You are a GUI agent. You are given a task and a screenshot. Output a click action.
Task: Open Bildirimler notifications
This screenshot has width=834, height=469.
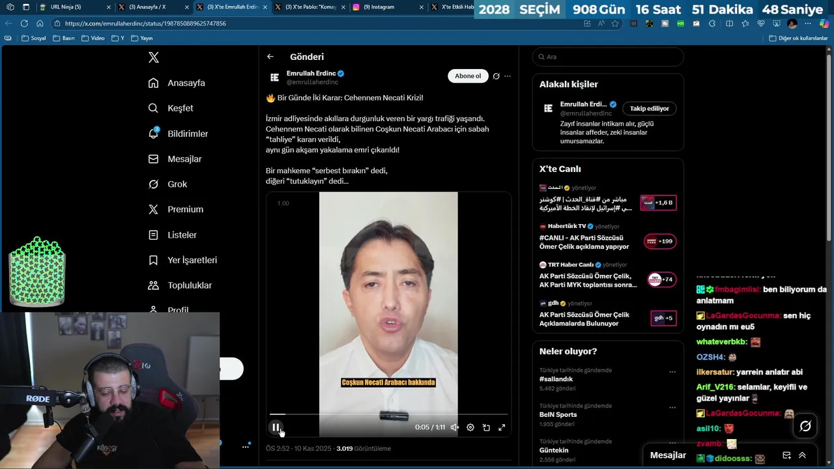pyautogui.click(x=178, y=134)
